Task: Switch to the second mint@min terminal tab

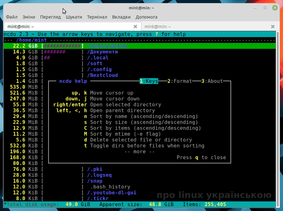Action: tap(210, 27)
